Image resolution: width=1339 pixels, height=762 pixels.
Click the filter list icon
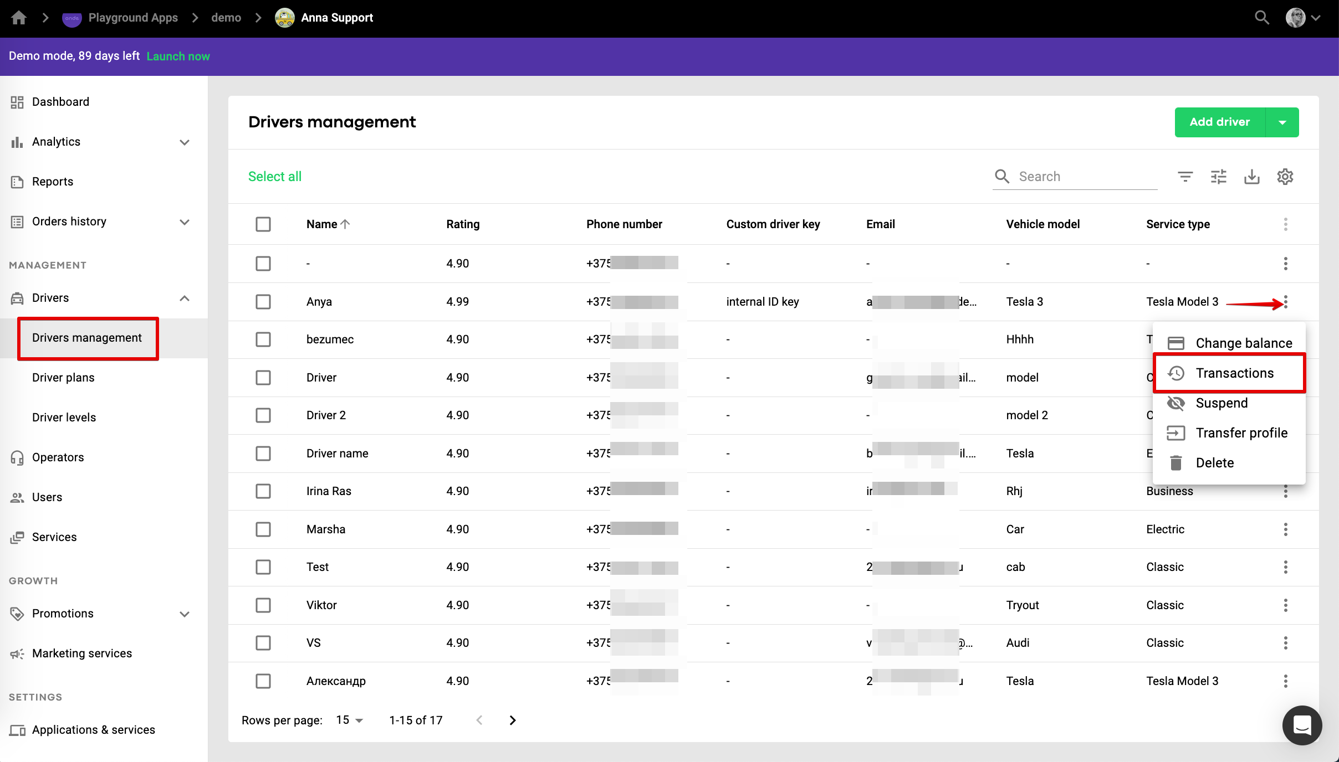point(1185,177)
